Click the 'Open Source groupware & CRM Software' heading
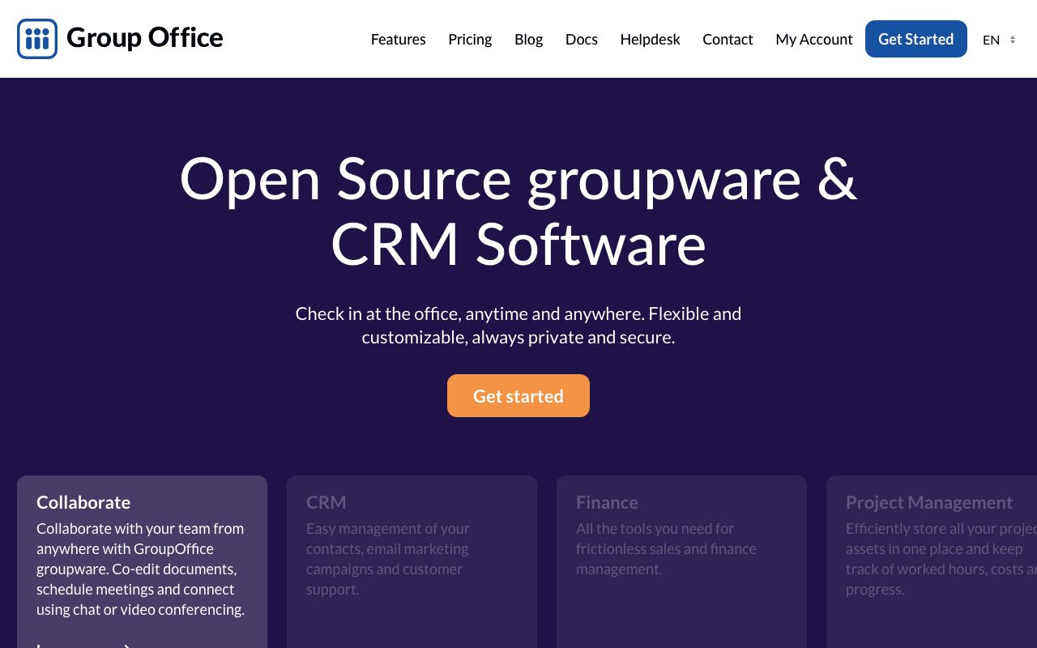This screenshot has height=648, width=1037. 518,211
